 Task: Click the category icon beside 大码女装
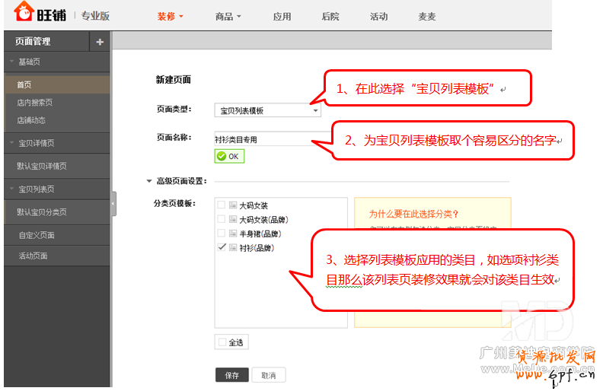coord(233,205)
